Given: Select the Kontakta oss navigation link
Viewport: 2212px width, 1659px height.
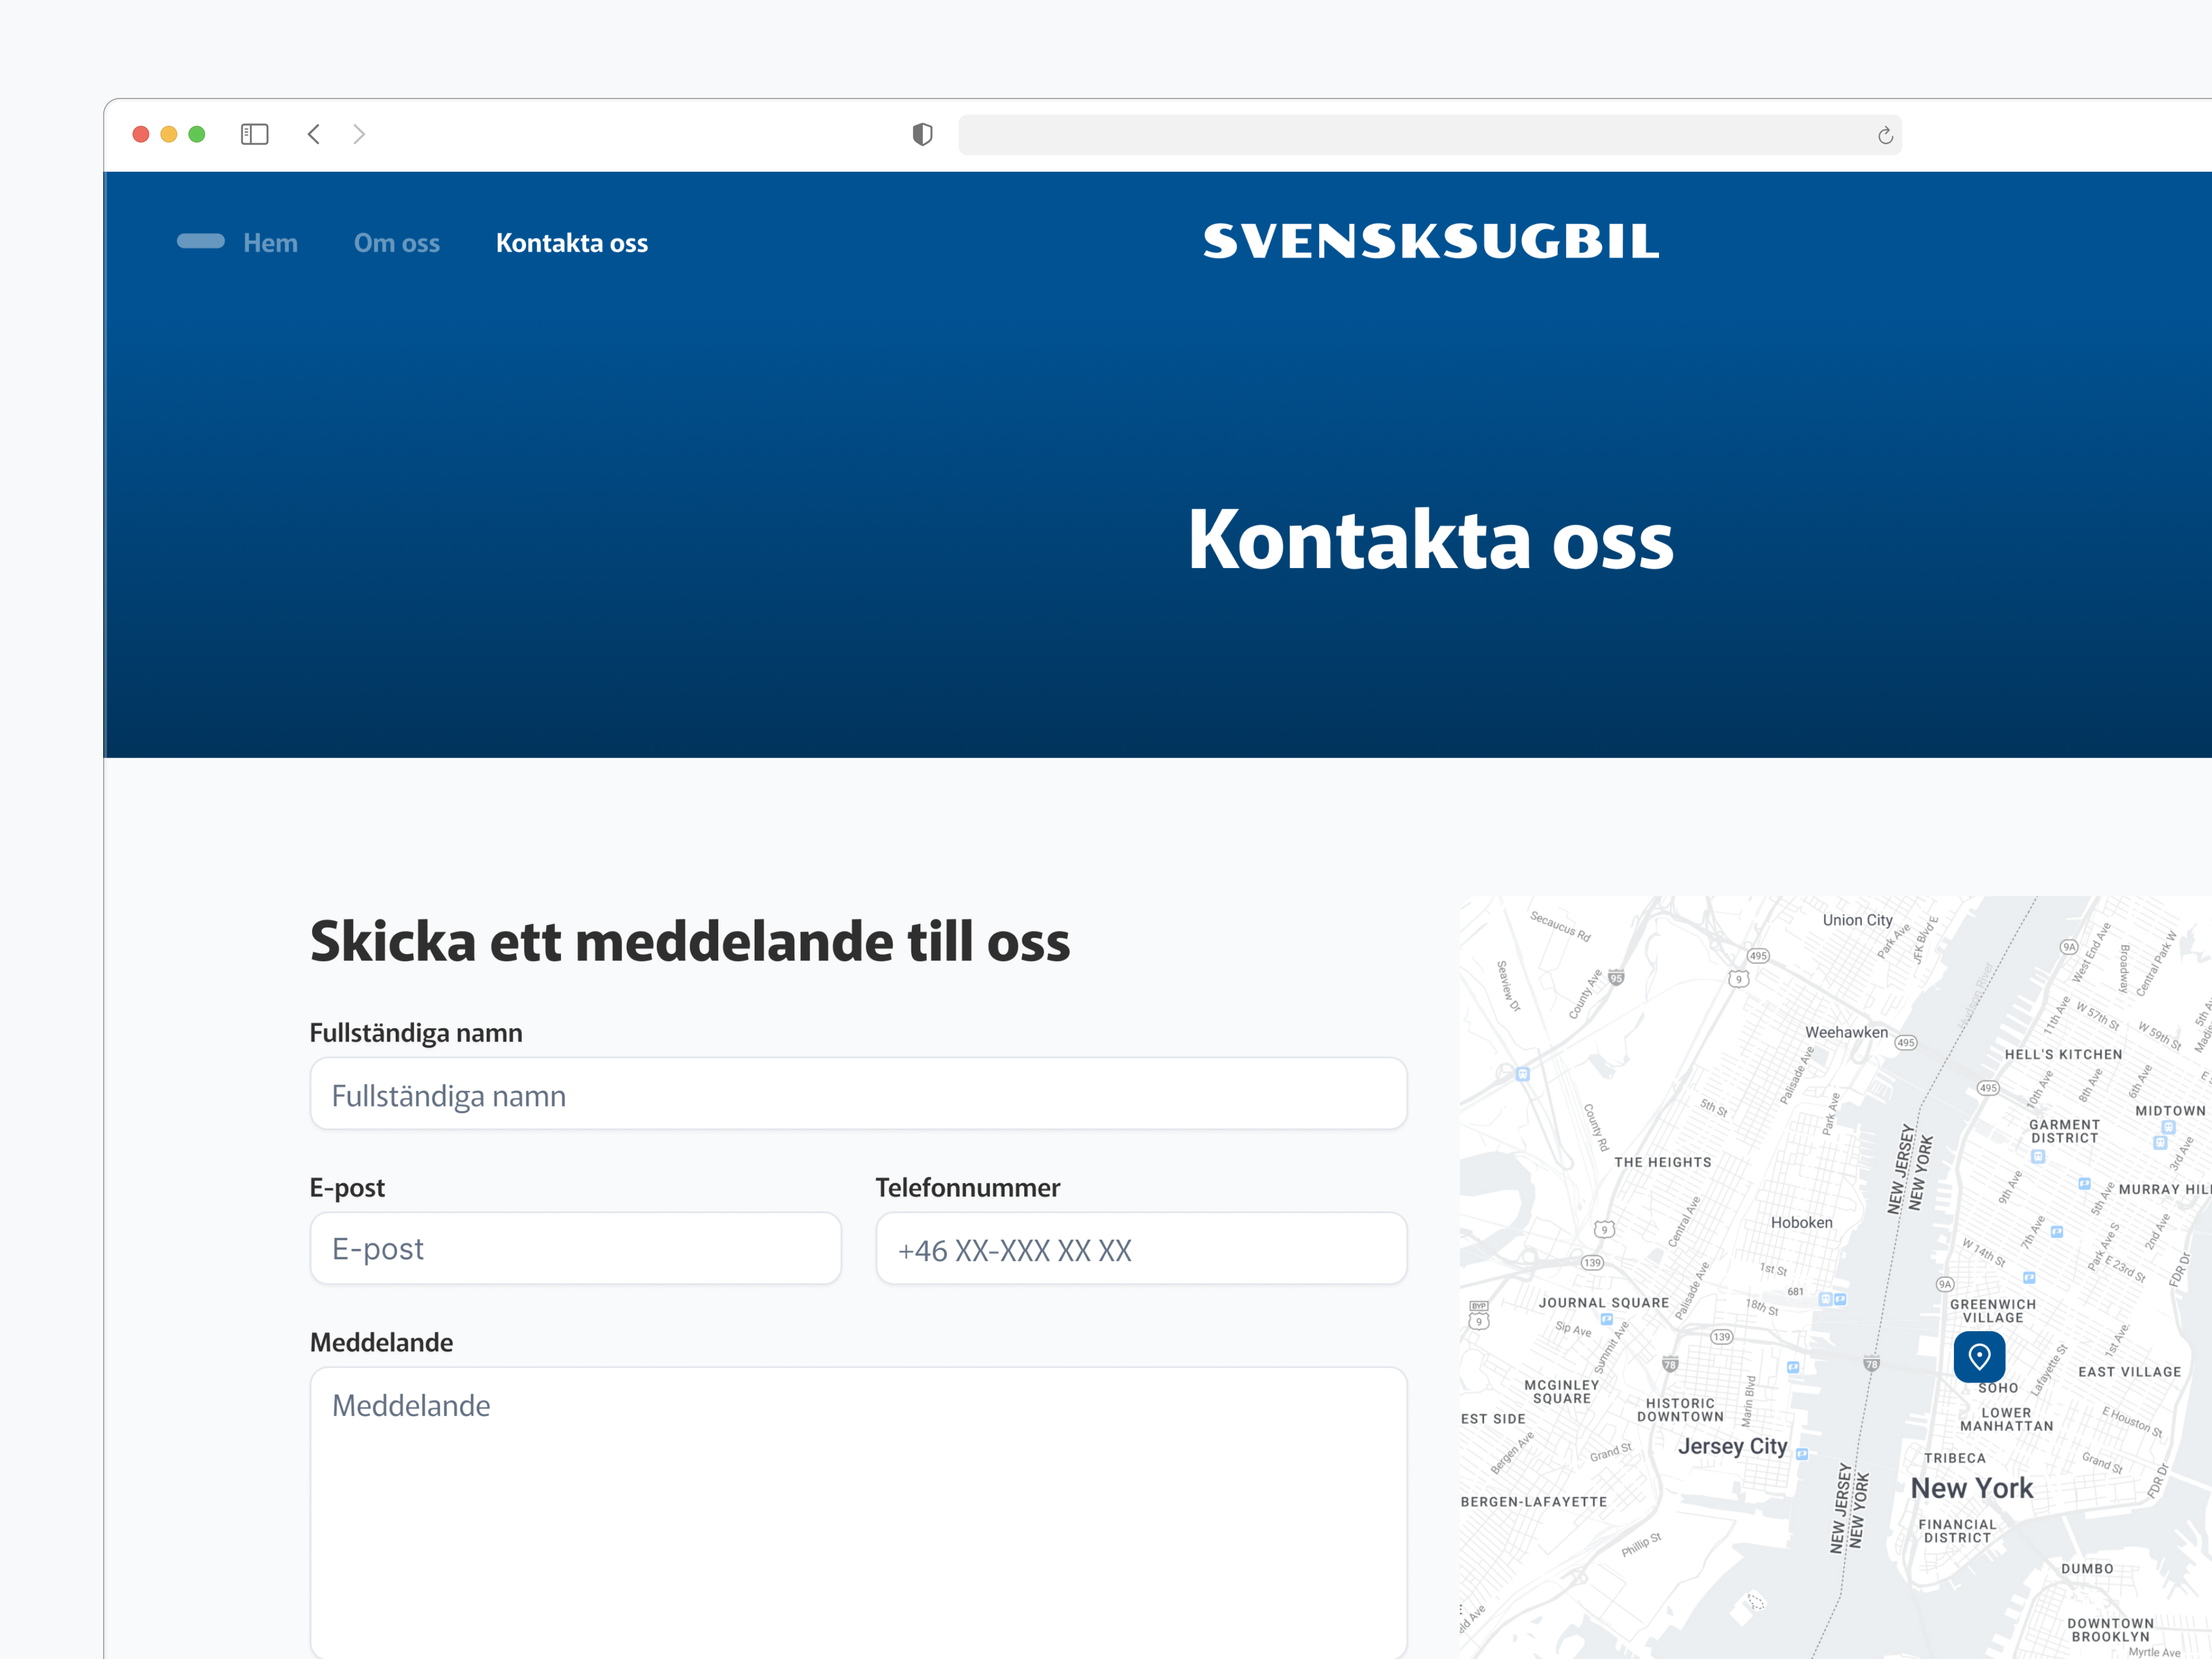Looking at the screenshot, I should click(571, 242).
